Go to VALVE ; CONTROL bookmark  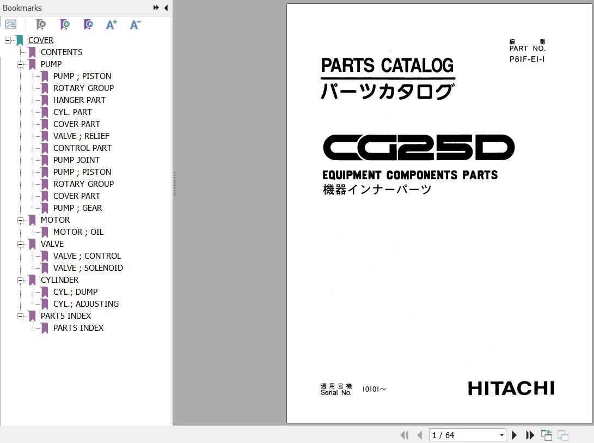(x=87, y=256)
